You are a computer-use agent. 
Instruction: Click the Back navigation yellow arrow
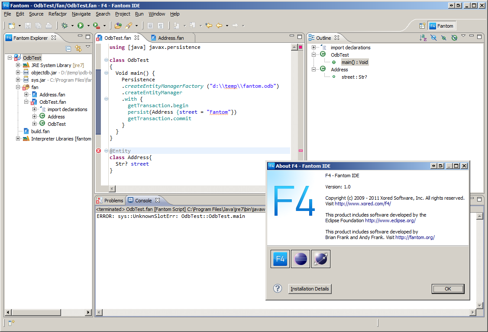(x=219, y=26)
